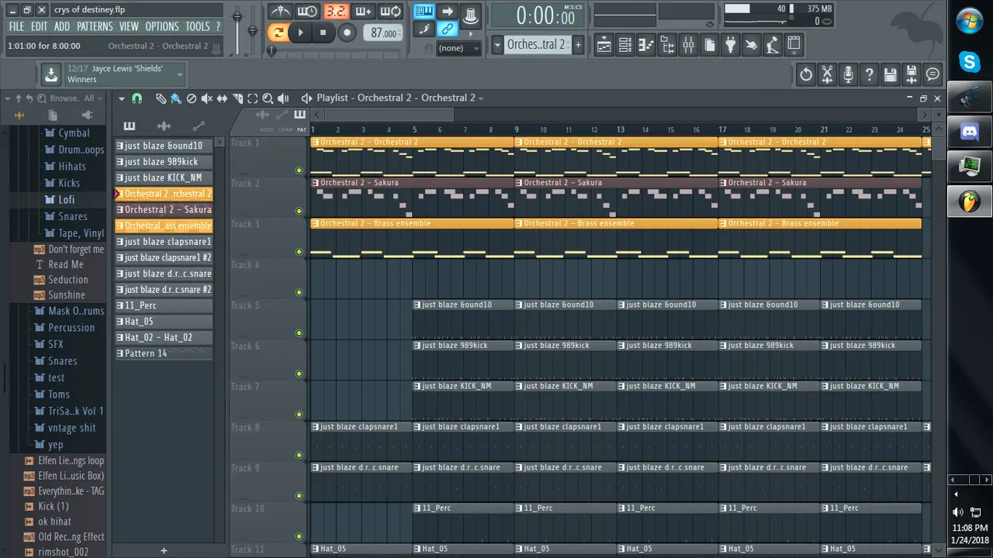Open the OPTIONS menu

[x=161, y=26]
